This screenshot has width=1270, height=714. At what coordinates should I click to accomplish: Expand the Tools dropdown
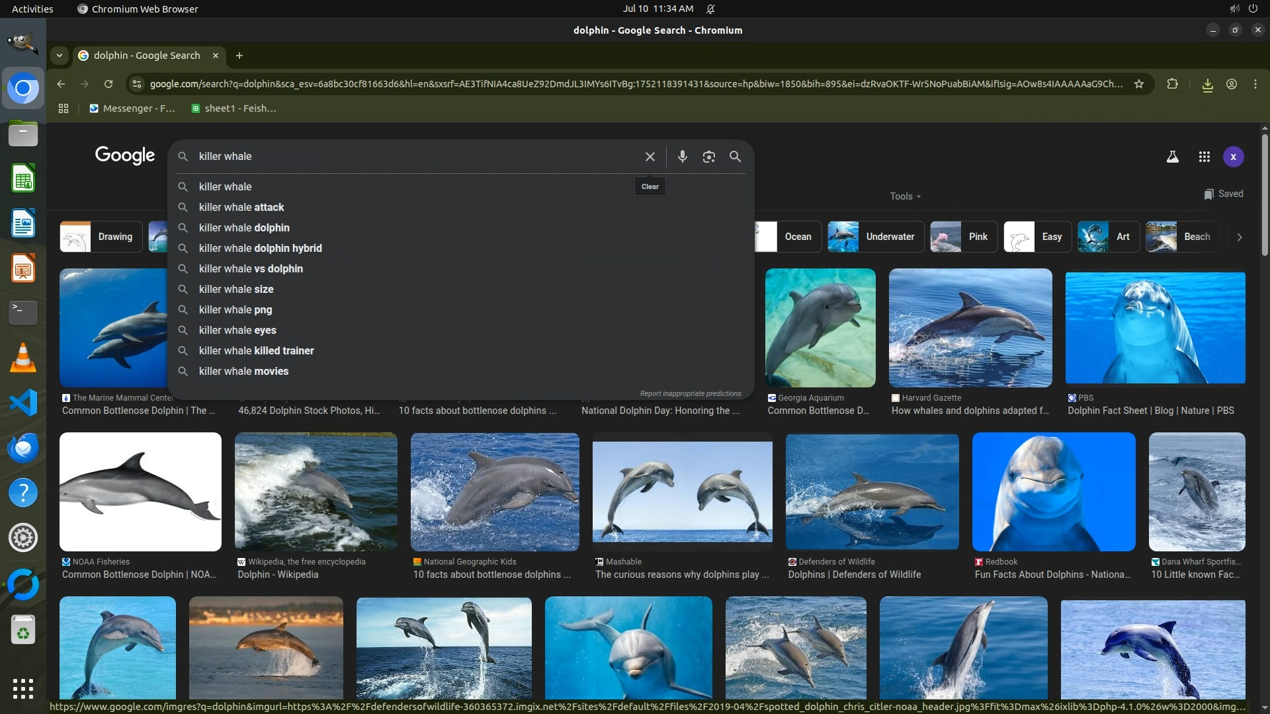click(904, 196)
